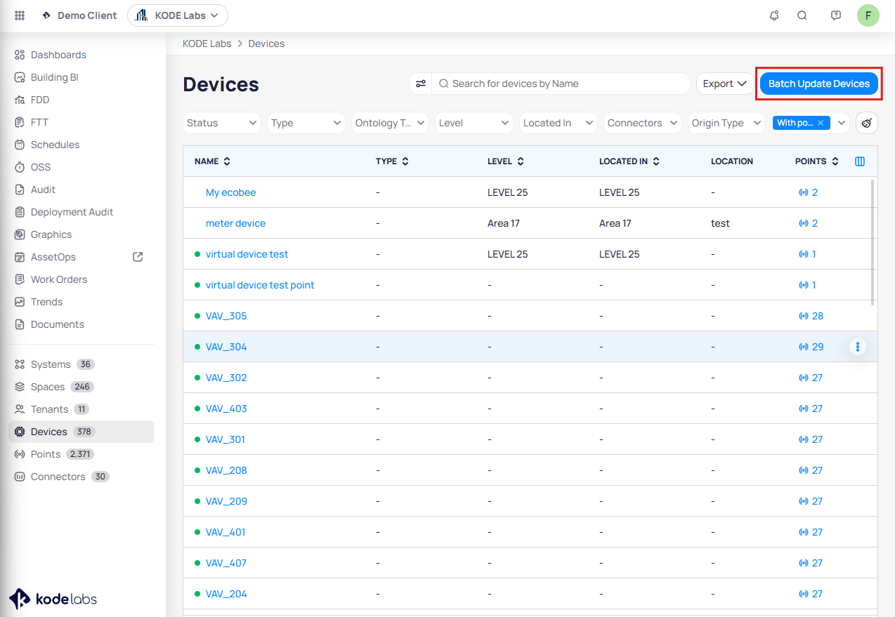Click the Batch Update Devices button
895x617 pixels.
coord(818,84)
